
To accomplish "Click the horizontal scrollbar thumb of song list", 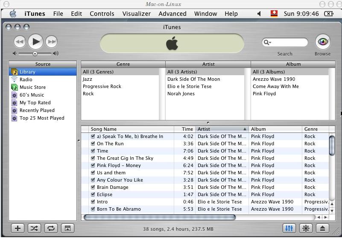I will pyautogui.click(x=160, y=217).
